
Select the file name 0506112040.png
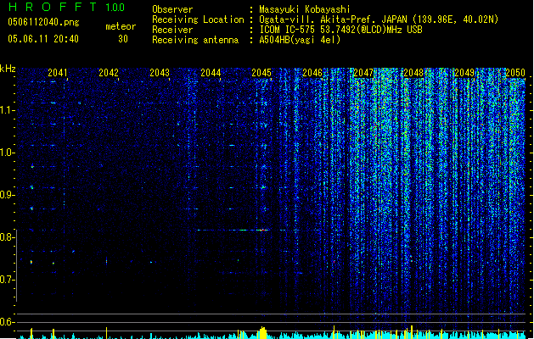[x=43, y=22]
